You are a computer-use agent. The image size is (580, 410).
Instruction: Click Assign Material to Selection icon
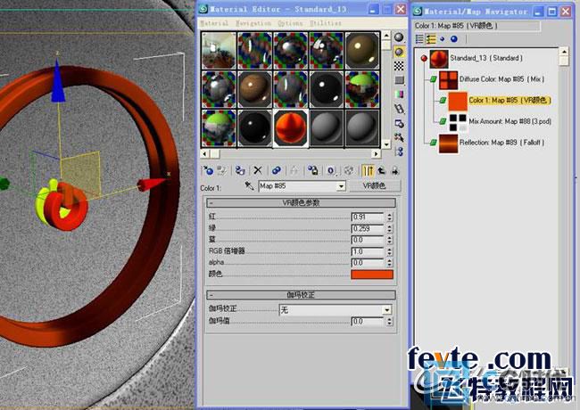click(x=240, y=170)
